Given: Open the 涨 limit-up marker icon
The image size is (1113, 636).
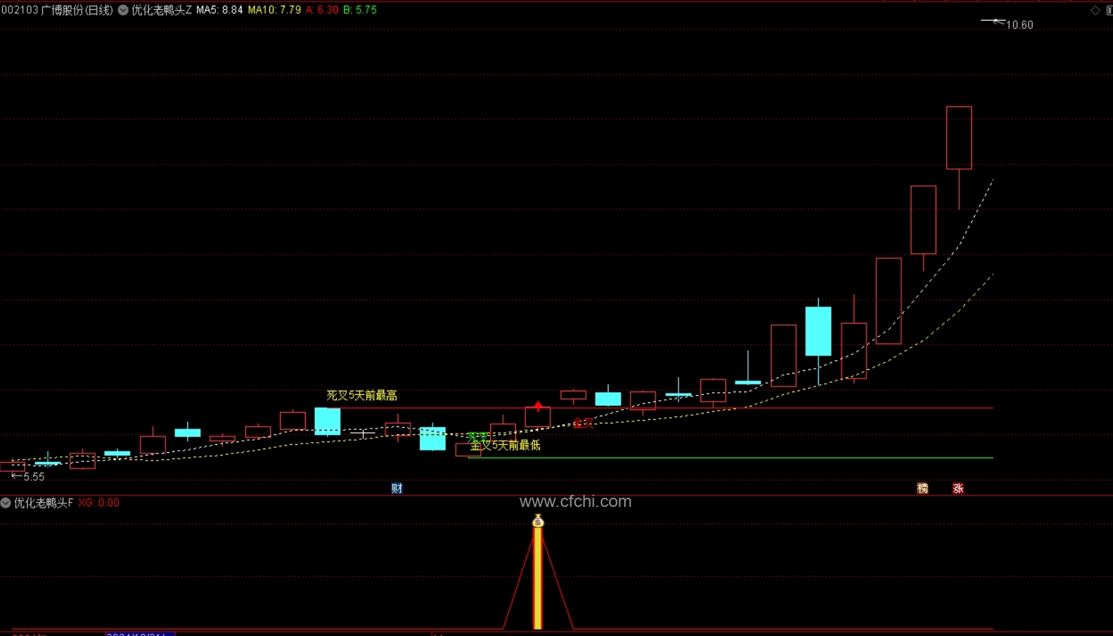Looking at the screenshot, I should pos(958,488).
